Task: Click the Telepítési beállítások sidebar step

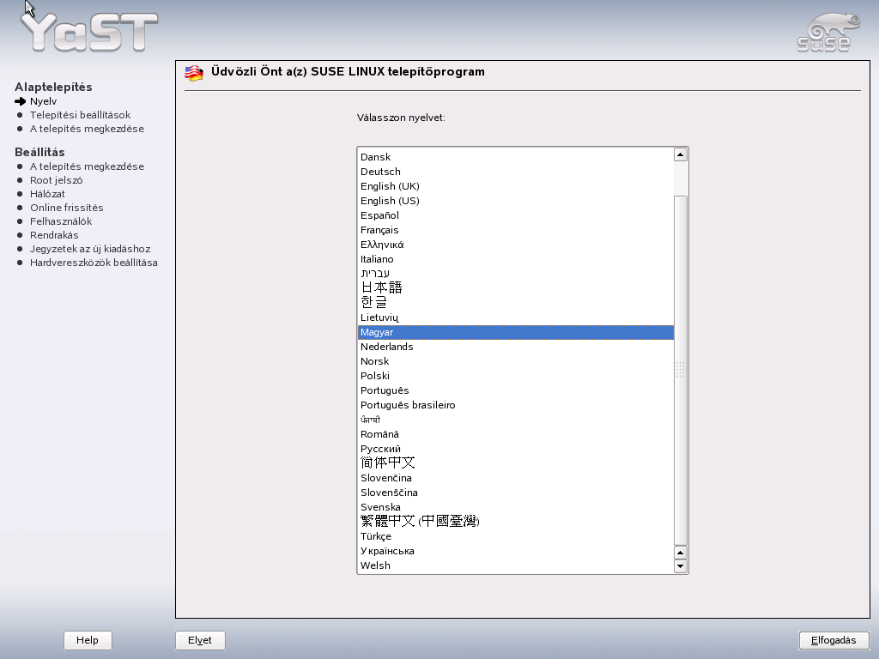Action: coord(80,115)
